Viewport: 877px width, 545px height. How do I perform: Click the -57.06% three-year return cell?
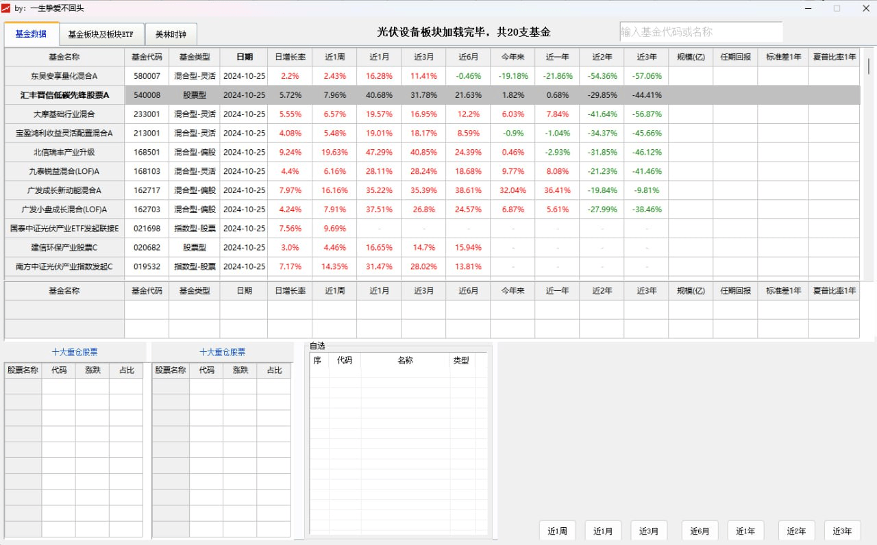(646, 76)
